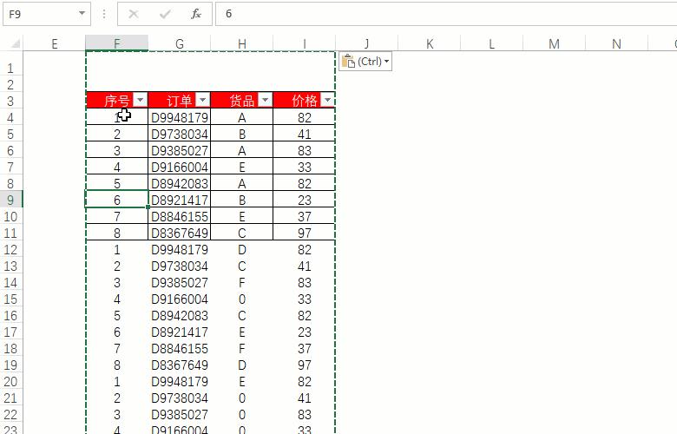Viewport: 677px width, 434px height.
Task: Open the Name Box dropdown arrow
Action: [82, 14]
